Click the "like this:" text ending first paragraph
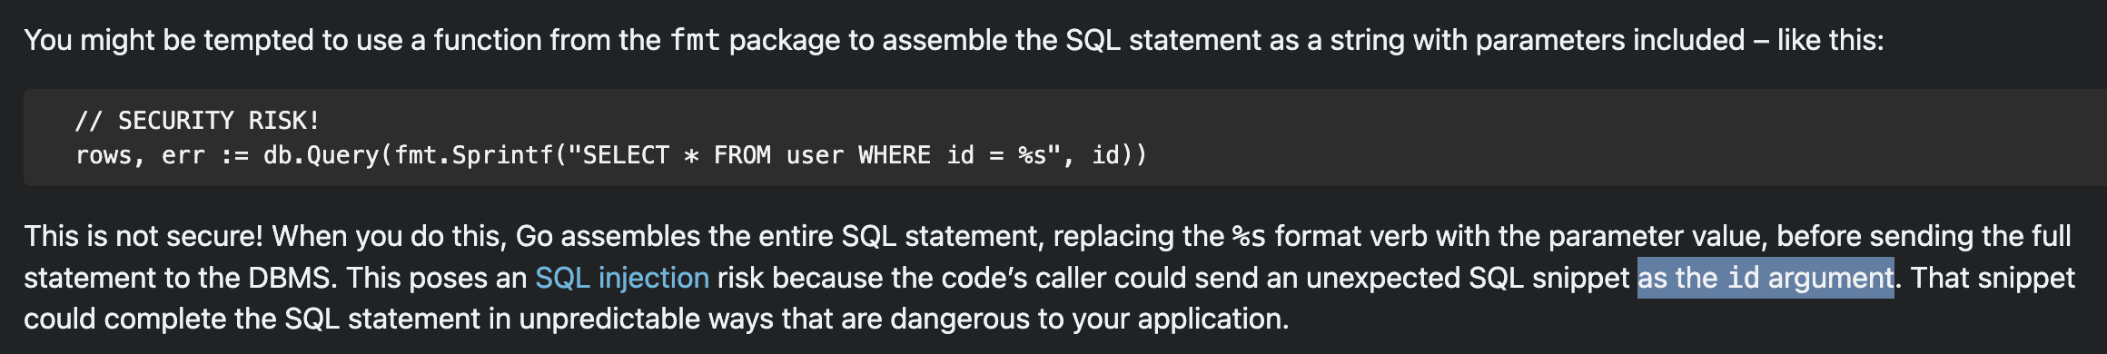The width and height of the screenshot is (2107, 354). coord(1831,40)
